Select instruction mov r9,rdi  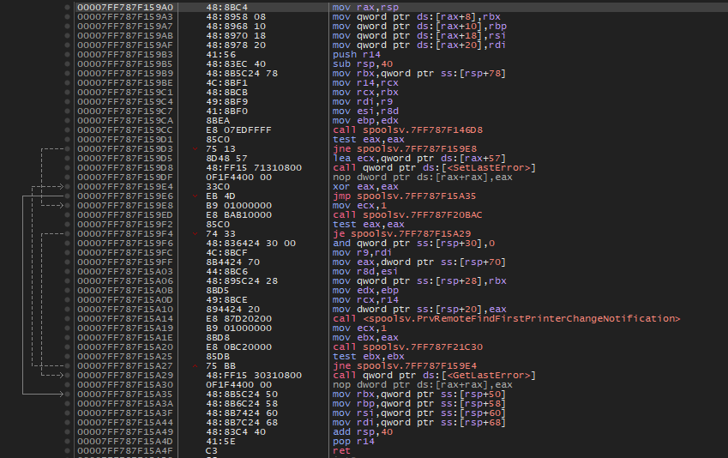363,253
